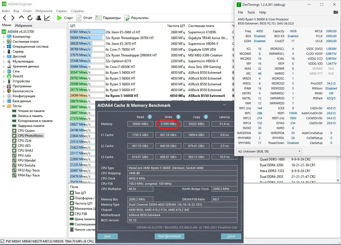Open the Файл menu
341x245 pixels.
click(6, 11)
